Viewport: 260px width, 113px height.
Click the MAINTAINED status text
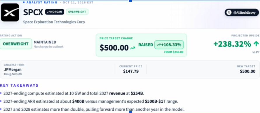tap(45, 42)
